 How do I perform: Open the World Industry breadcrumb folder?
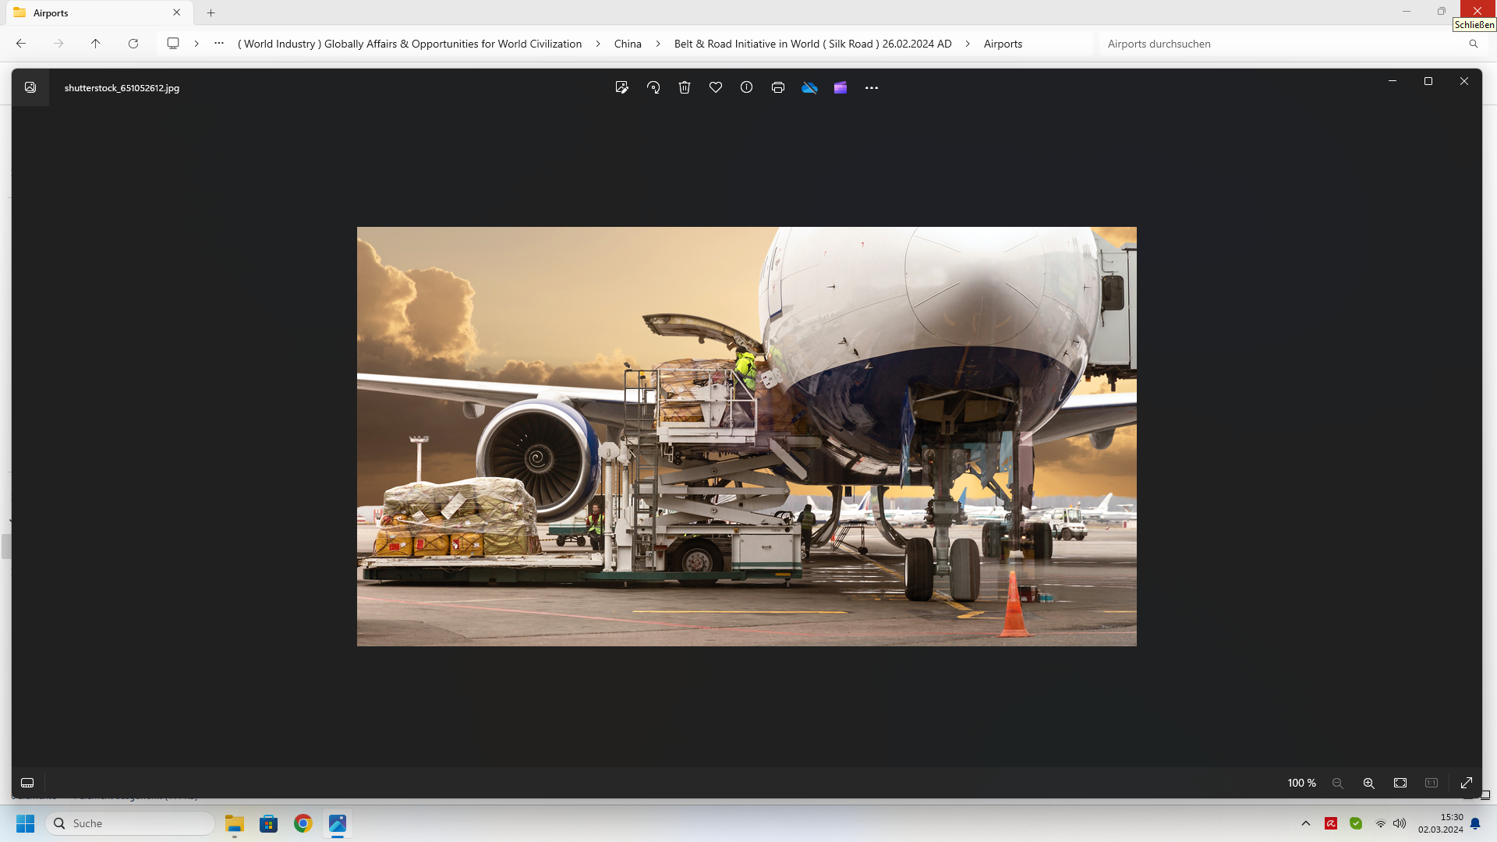click(410, 44)
